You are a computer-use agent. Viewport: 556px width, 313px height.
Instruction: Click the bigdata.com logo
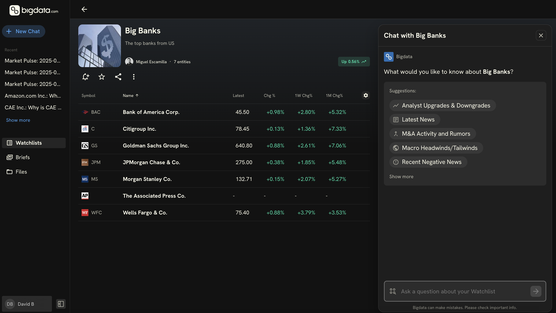[34, 10]
